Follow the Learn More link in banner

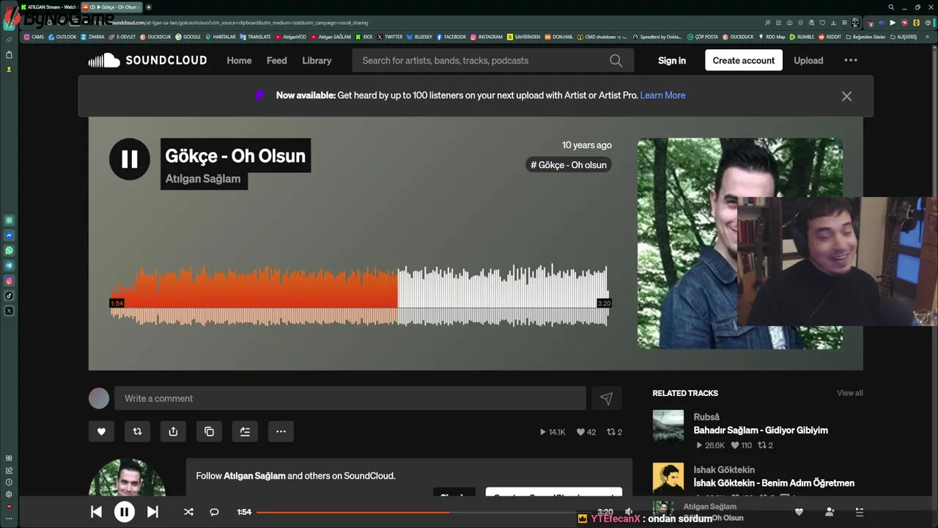662,95
